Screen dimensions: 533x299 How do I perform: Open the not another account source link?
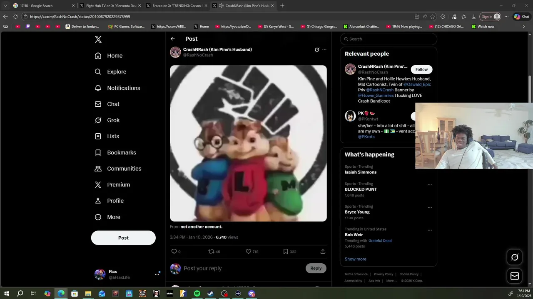pos(201,227)
